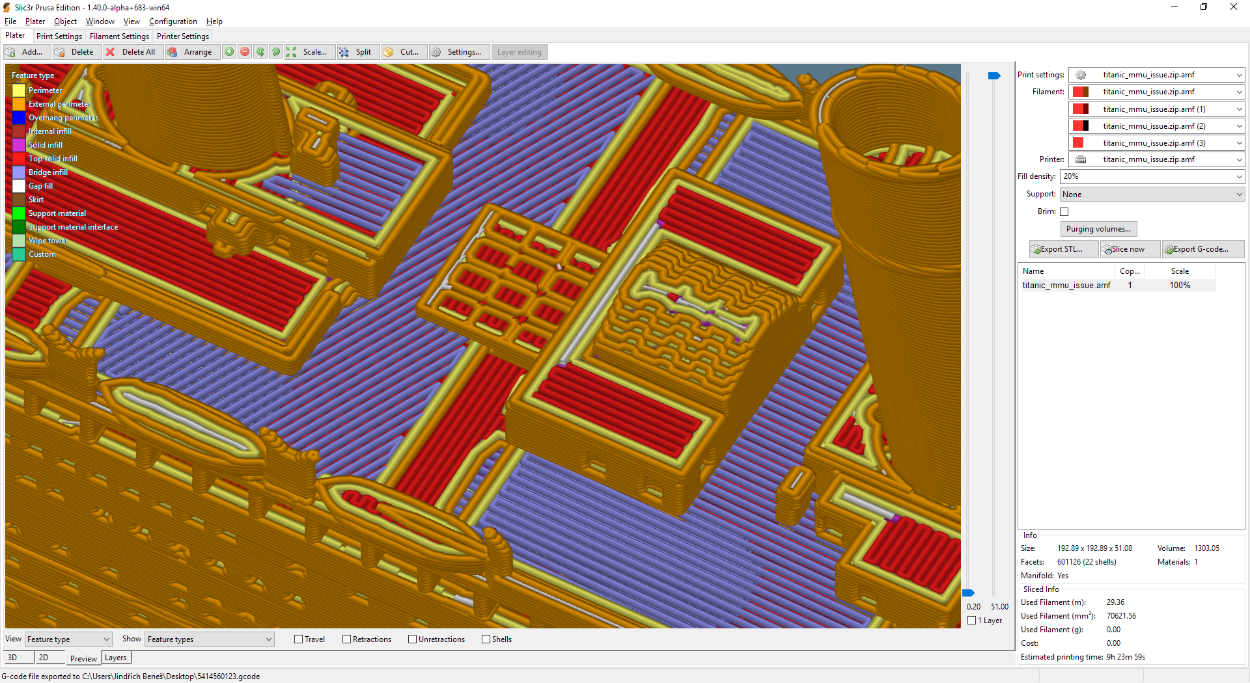Screen dimensions: 1250x683
Task: Toggle the Shells checkbox
Action: pos(486,639)
